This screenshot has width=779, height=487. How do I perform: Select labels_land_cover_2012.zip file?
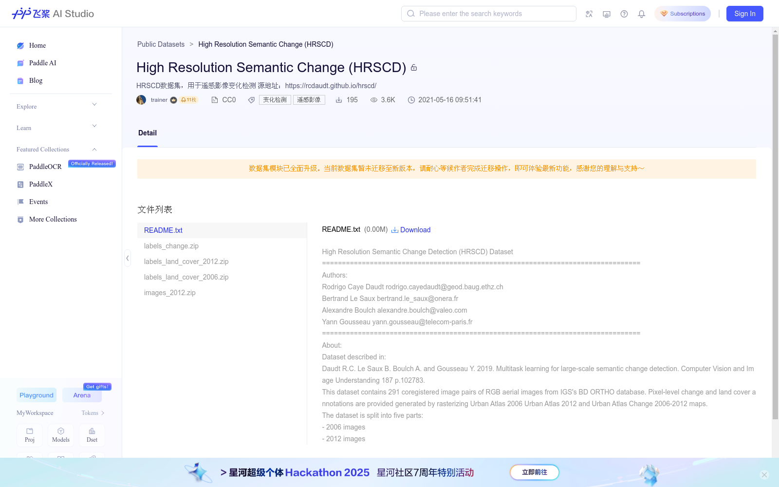pyautogui.click(x=222, y=262)
